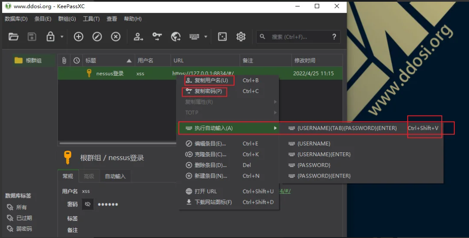This screenshot has height=238, width=469.
Task: Maximize the KeePassXC window
Action: 317,6
